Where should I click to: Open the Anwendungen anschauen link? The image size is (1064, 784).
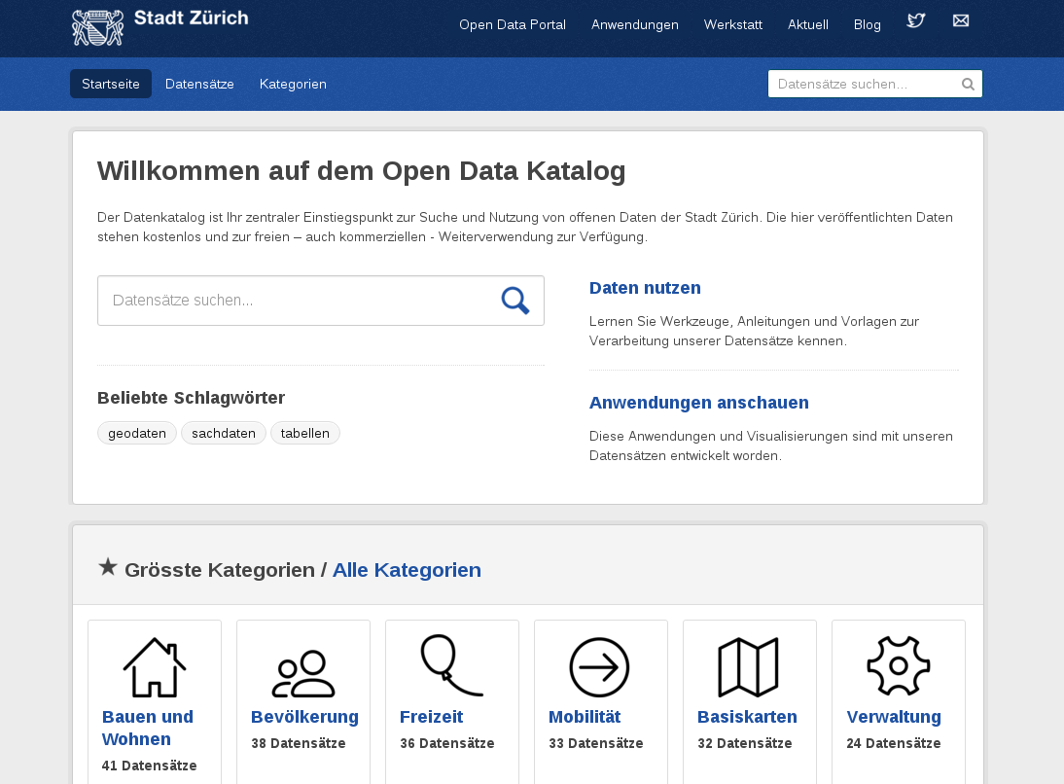[x=698, y=403]
